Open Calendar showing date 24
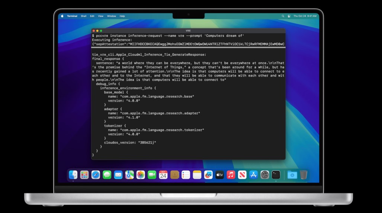Viewport: 382px width, 213px height. click(x=163, y=175)
